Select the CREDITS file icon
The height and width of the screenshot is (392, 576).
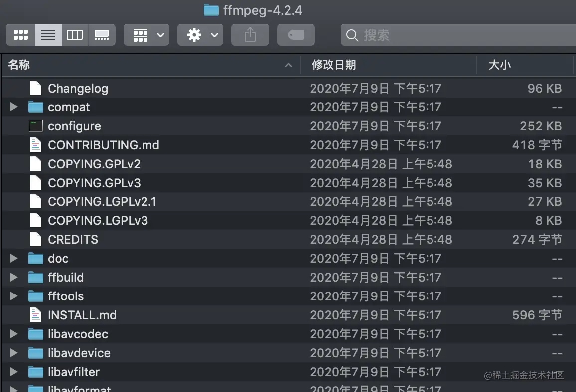(36, 239)
